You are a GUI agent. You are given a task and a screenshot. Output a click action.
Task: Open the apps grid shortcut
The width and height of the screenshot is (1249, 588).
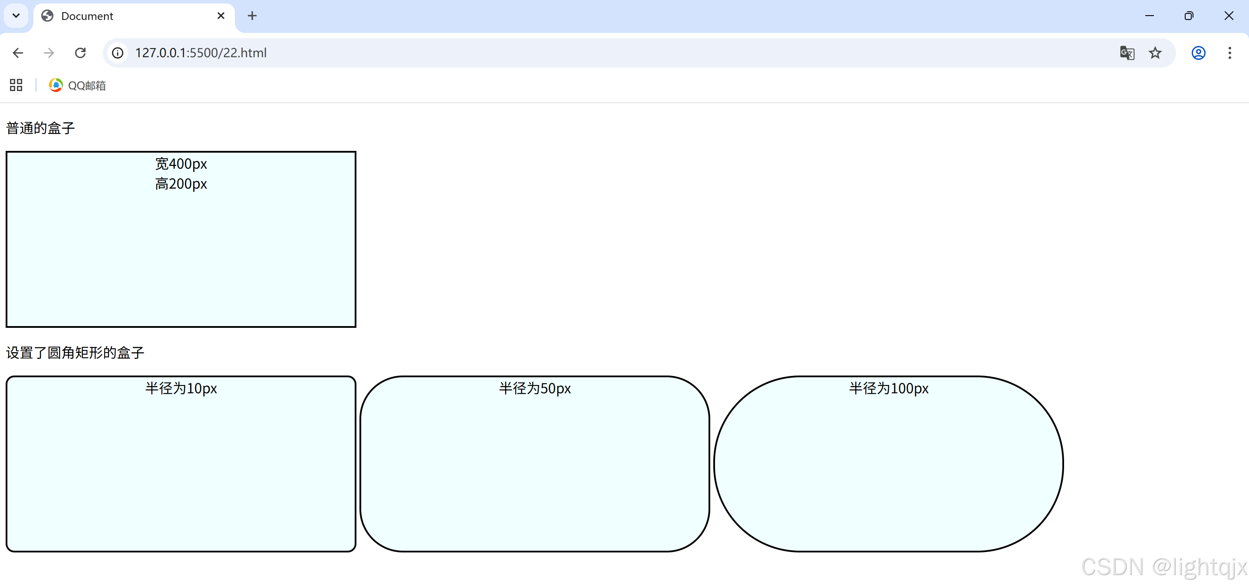click(x=16, y=85)
